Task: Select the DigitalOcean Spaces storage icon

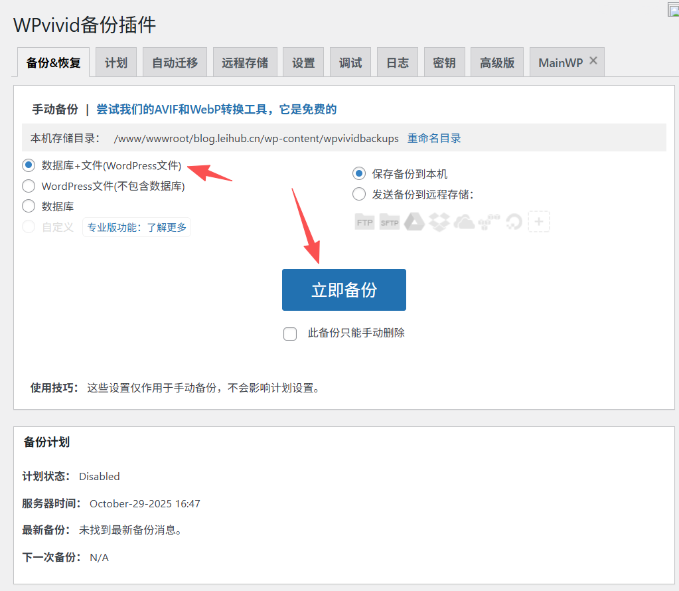Action: (x=514, y=222)
